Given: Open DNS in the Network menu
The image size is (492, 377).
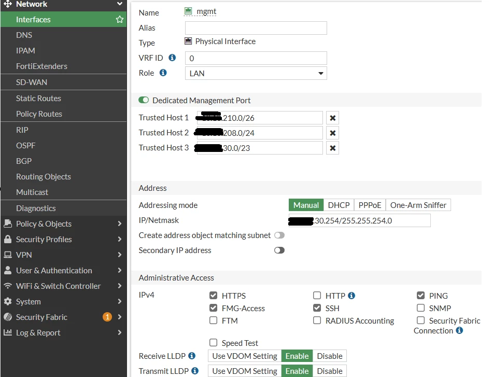Looking at the screenshot, I should coord(64,35).
